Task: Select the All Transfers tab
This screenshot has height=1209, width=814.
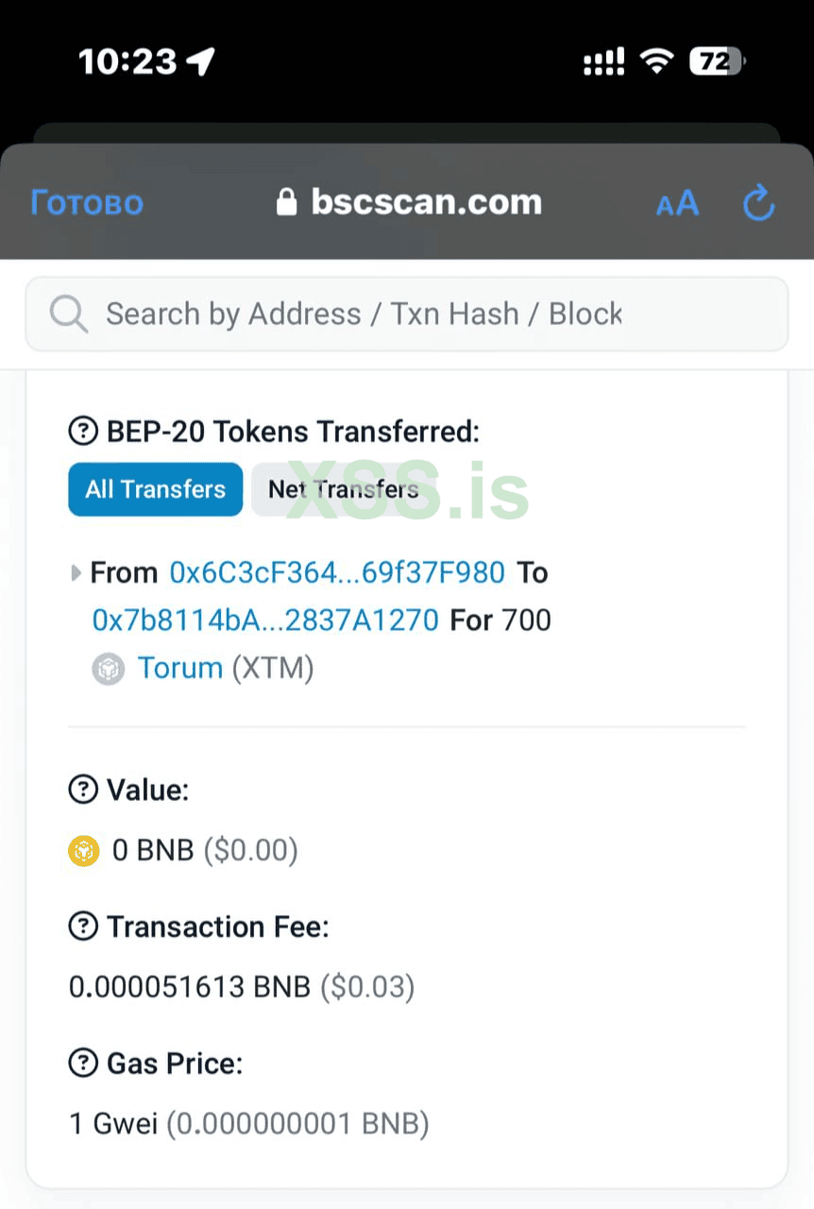Action: tap(155, 489)
